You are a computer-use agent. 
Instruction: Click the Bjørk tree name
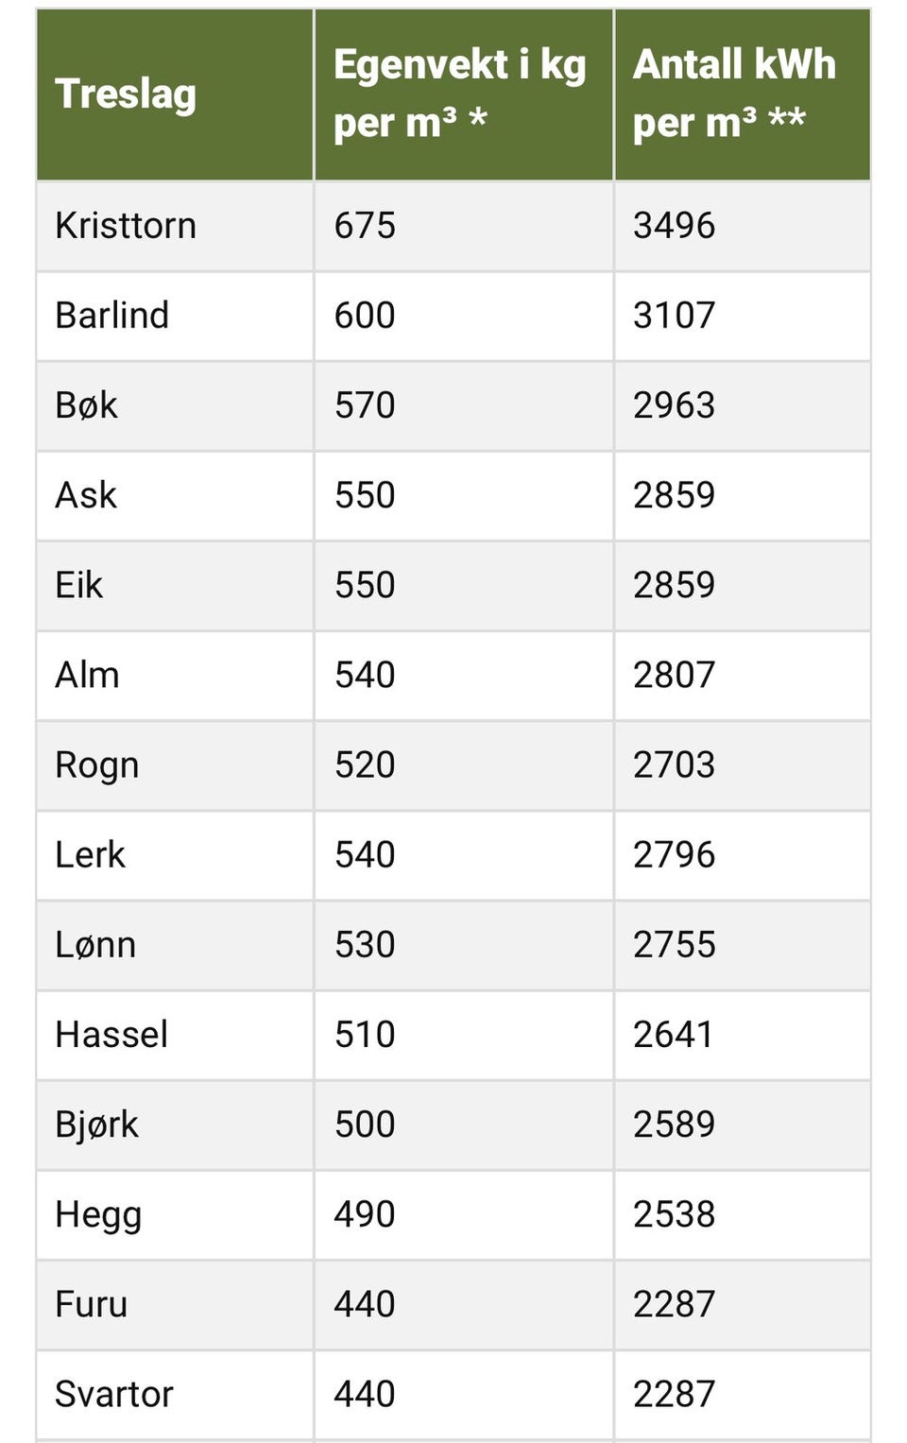pyautogui.click(x=96, y=1125)
